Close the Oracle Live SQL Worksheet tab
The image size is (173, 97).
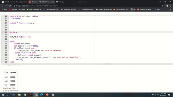53,2
